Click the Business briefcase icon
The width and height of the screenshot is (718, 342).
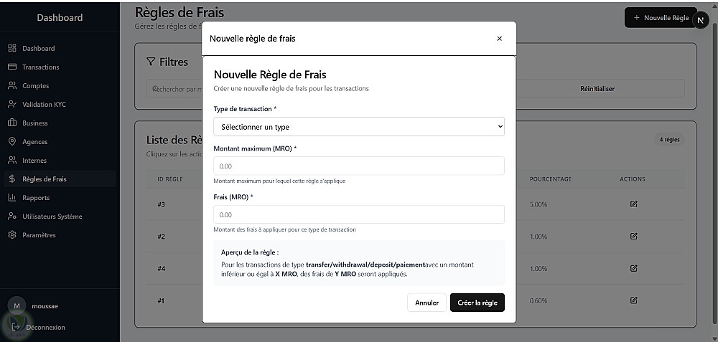point(12,123)
